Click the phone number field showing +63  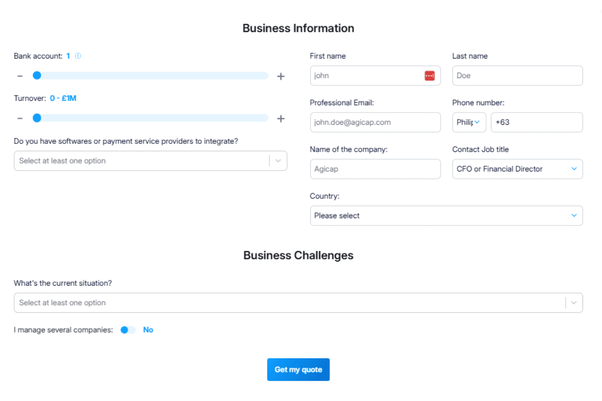[537, 122]
